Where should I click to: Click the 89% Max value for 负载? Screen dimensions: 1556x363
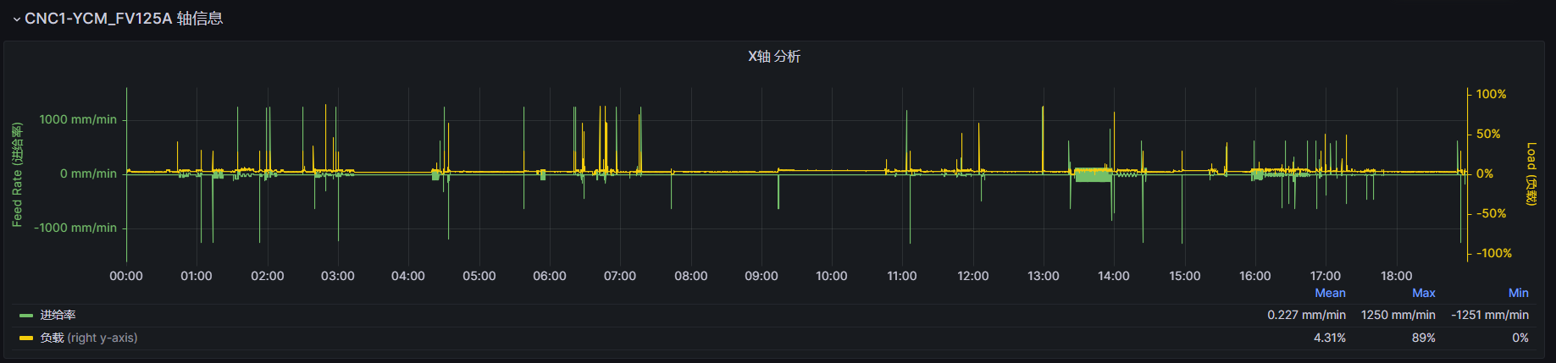pyautogui.click(x=1423, y=338)
